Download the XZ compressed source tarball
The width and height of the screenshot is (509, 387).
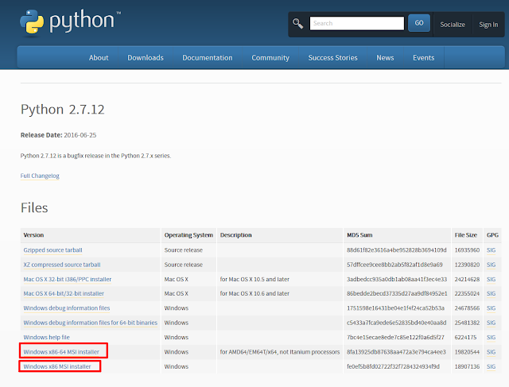pos(62,265)
